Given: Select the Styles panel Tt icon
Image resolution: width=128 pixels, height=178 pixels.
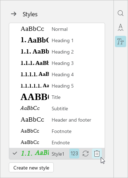Looking at the screenshot, I should (121, 41).
